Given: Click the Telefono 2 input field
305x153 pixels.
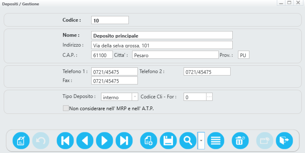Looking at the screenshot, I should pyautogui.click(x=207, y=71).
